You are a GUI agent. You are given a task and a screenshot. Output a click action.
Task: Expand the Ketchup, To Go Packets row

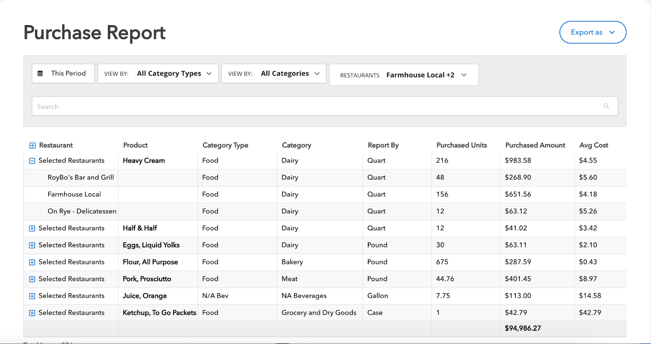(32, 313)
